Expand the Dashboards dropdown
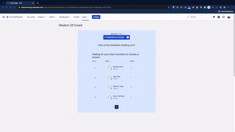The width and height of the screenshot is (235, 132). 65,17
